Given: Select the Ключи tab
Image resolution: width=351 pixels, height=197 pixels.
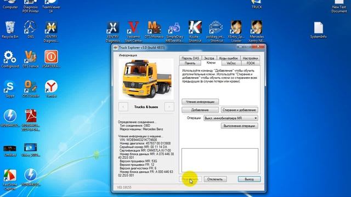Looking at the screenshot, I should (x=211, y=63).
